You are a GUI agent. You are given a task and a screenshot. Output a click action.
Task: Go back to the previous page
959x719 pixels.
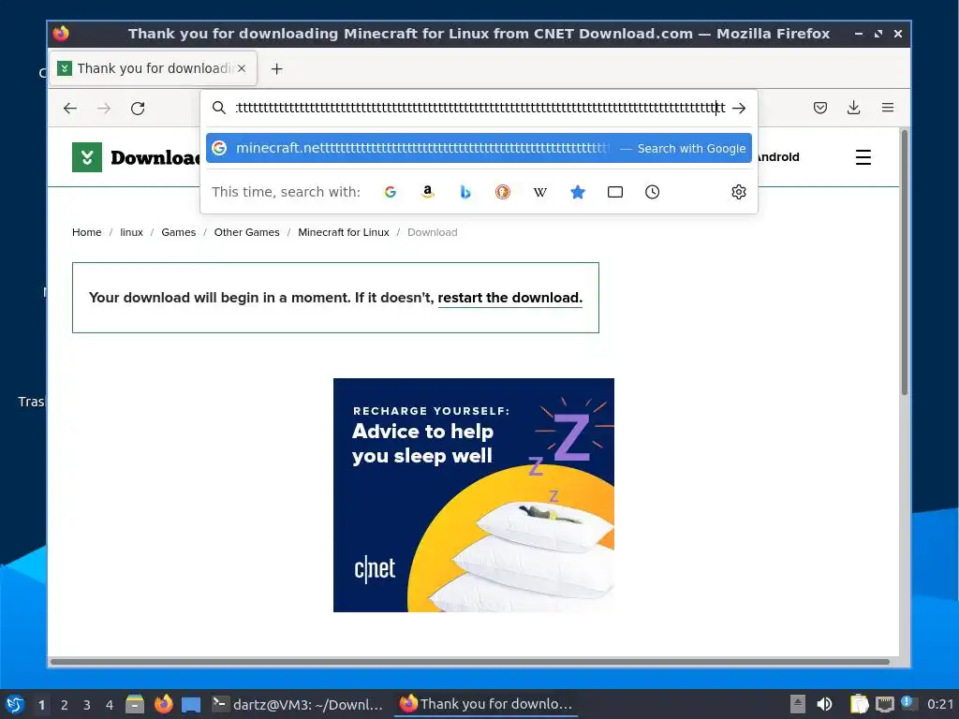(x=70, y=109)
